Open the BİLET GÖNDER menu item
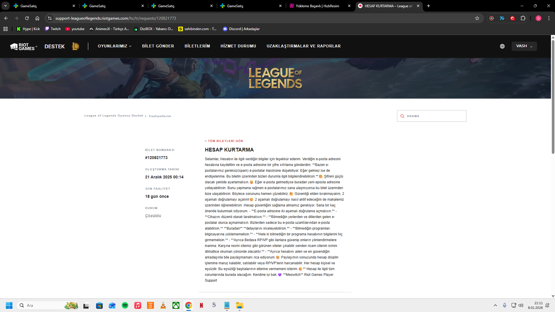This screenshot has height=312, width=555. pos(158,46)
